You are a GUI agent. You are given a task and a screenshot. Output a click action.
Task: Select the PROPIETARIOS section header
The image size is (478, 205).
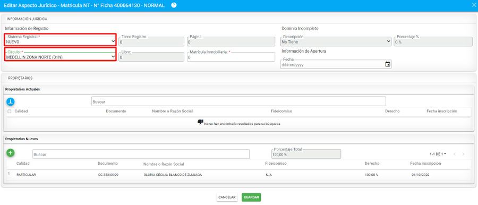pos(20,78)
